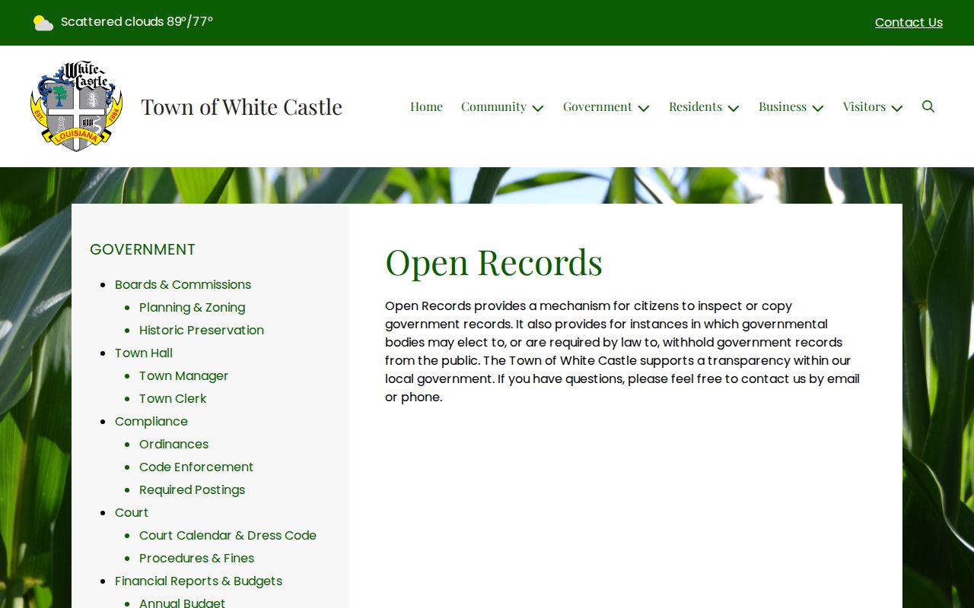Open the Town Hall sidebar link

point(144,353)
